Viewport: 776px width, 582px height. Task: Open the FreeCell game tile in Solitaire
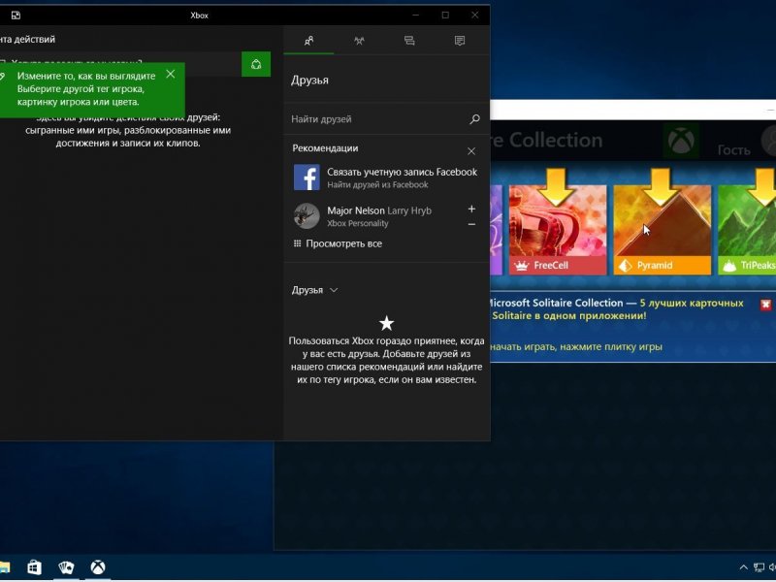coord(558,229)
